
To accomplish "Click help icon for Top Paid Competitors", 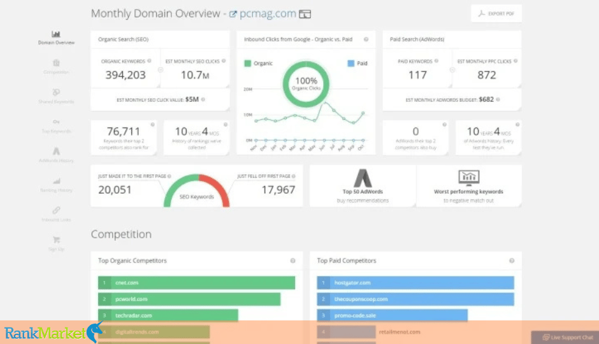I will [x=512, y=261].
